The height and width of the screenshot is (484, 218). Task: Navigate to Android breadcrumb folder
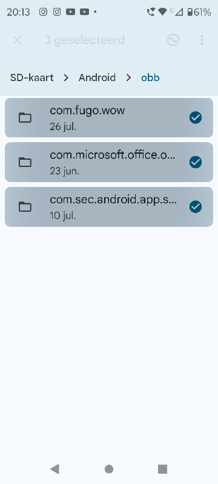[x=97, y=77]
